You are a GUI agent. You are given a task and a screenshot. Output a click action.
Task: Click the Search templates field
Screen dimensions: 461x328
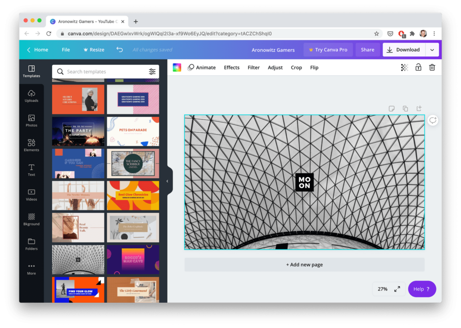[105, 72]
